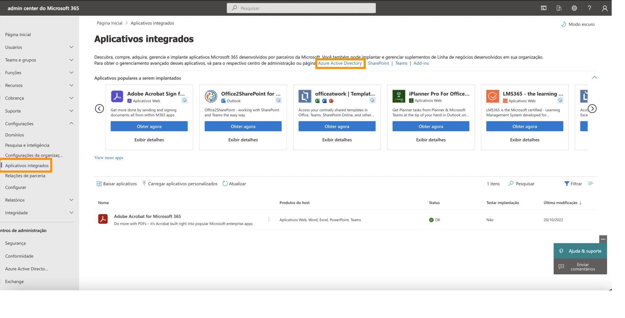Sort by Nome column header
The width and height of the screenshot is (625, 318).
click(104, 202)
